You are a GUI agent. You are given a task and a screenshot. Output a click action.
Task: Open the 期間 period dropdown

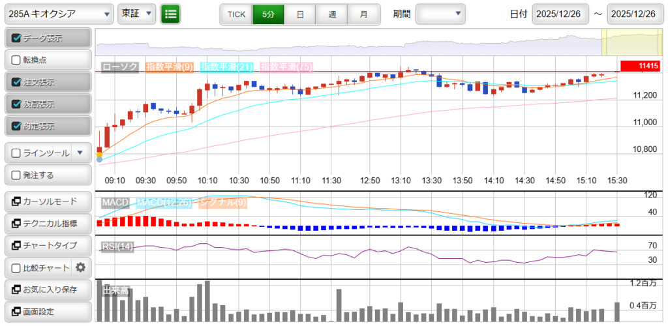click(440, 14)
